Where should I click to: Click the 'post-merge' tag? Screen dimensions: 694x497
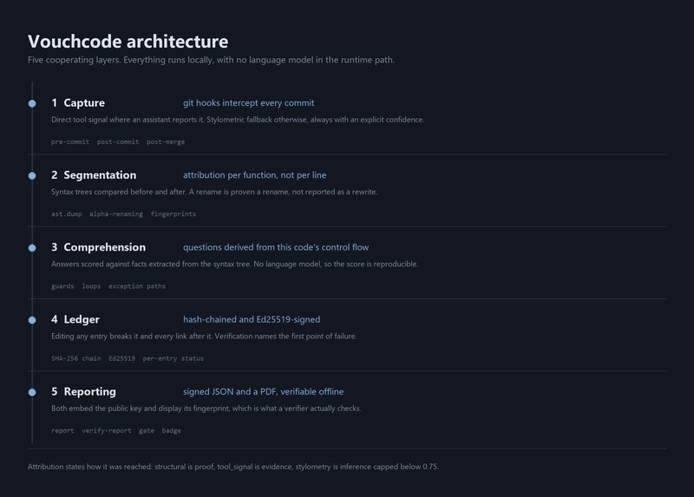[x=166, y=142]
